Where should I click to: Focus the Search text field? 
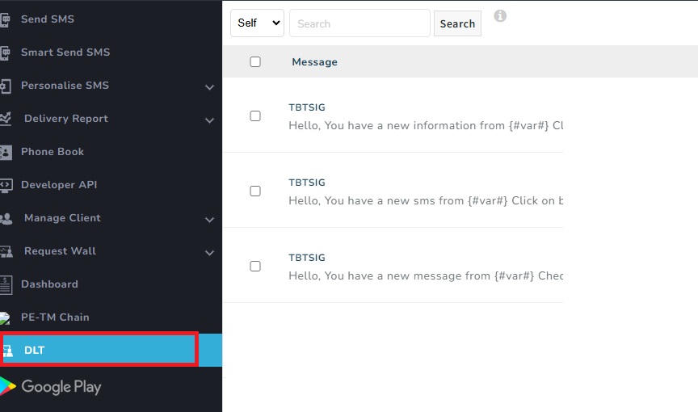click(360, 23)
